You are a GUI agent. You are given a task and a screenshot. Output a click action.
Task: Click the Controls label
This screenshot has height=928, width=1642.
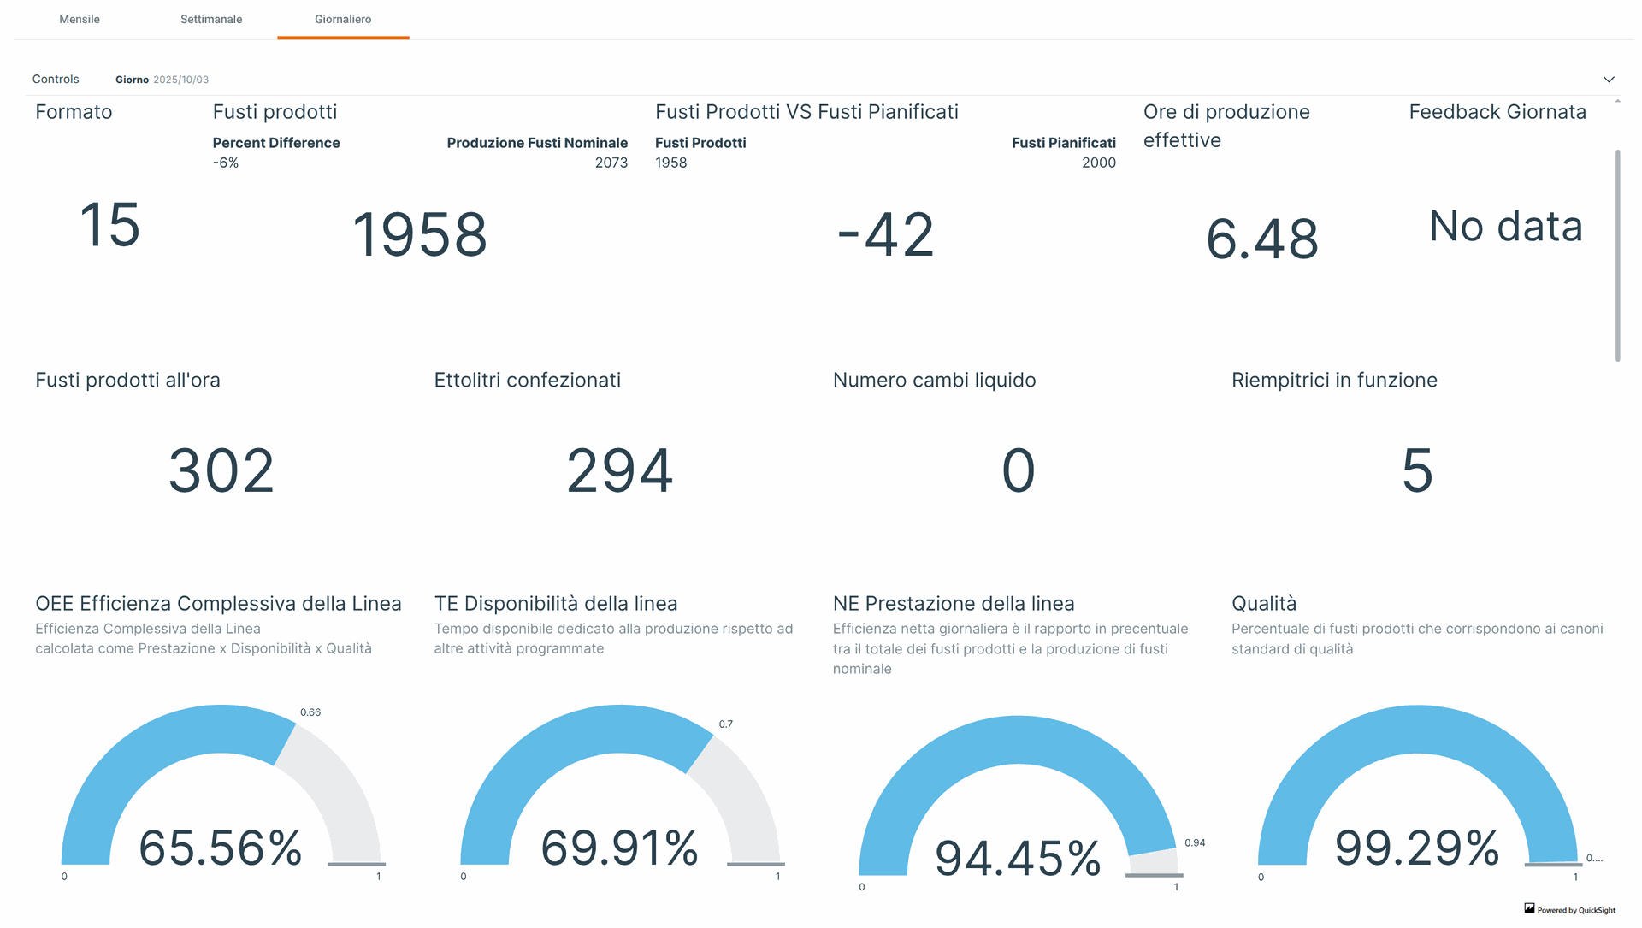coord(56,80)
